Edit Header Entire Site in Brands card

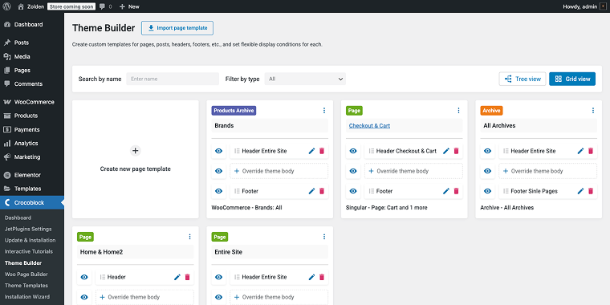(x=311, y=151)
